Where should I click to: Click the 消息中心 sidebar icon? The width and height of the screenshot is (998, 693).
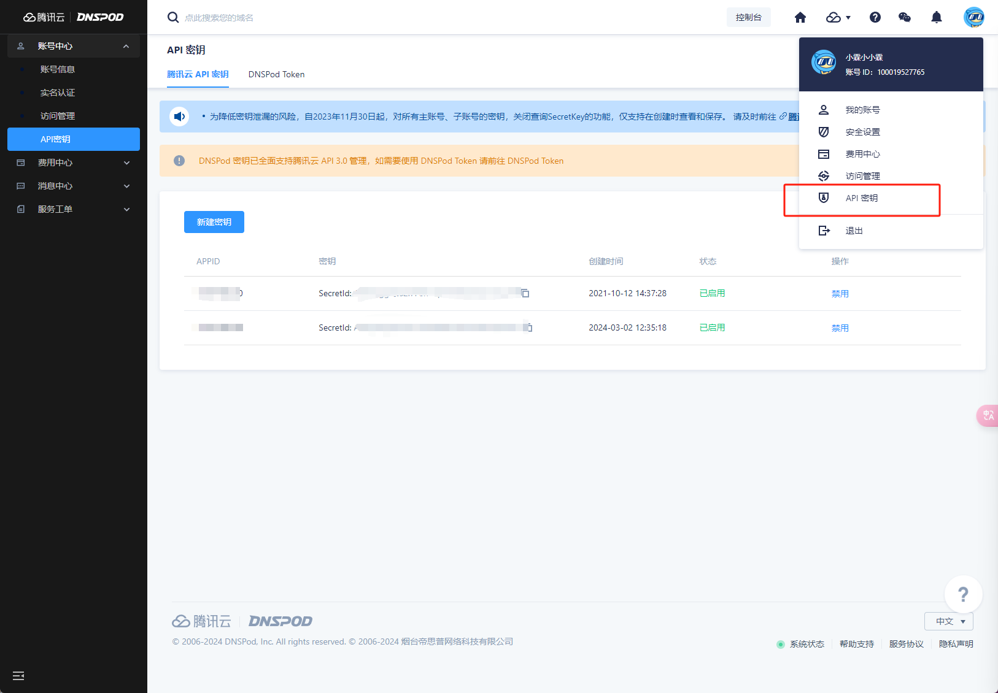[21, 186]
